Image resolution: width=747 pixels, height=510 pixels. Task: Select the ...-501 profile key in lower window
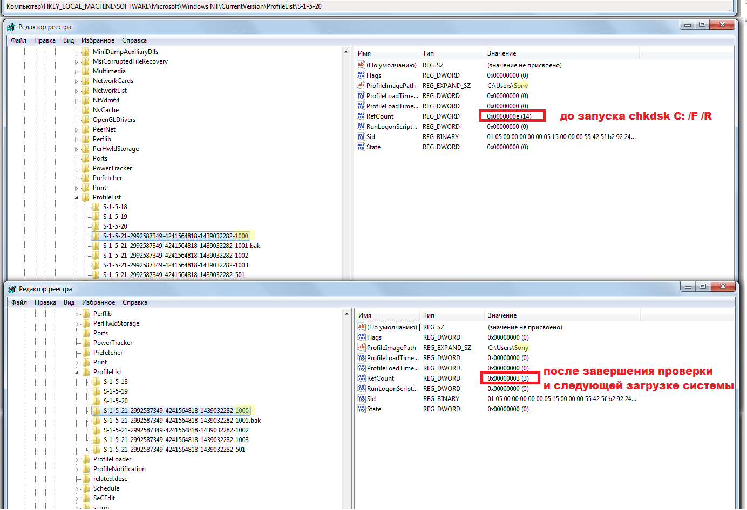[x=174, y=450]
